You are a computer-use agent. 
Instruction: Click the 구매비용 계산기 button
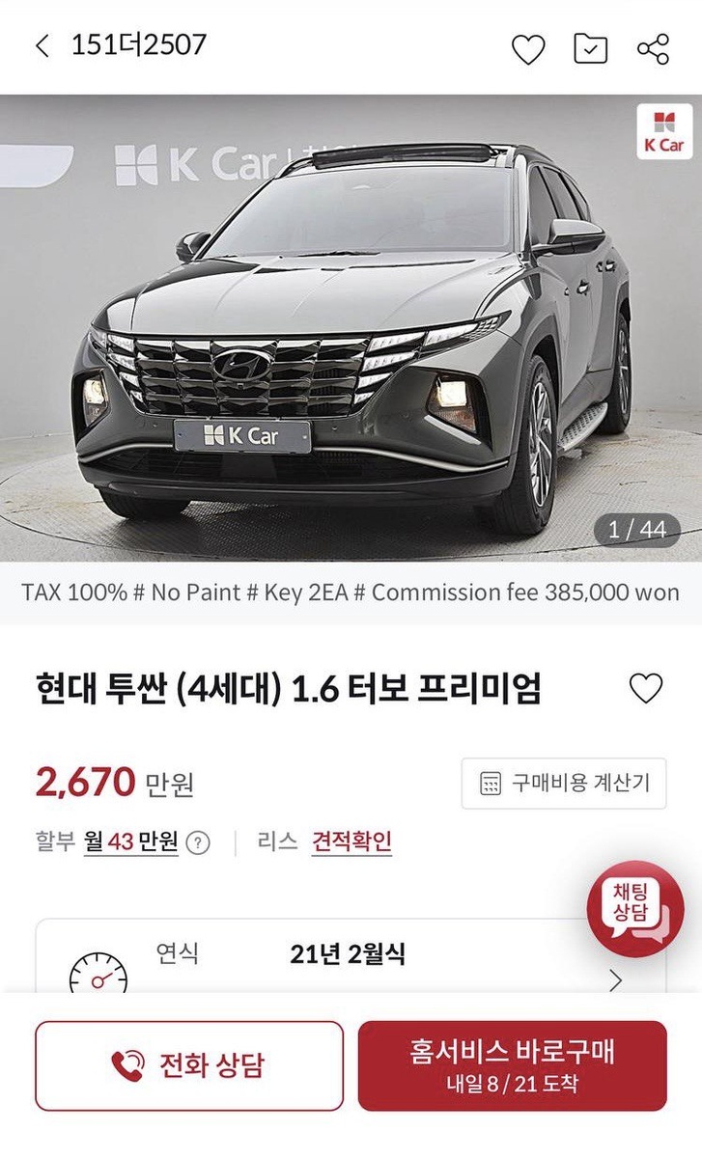[x=564, y=783]
